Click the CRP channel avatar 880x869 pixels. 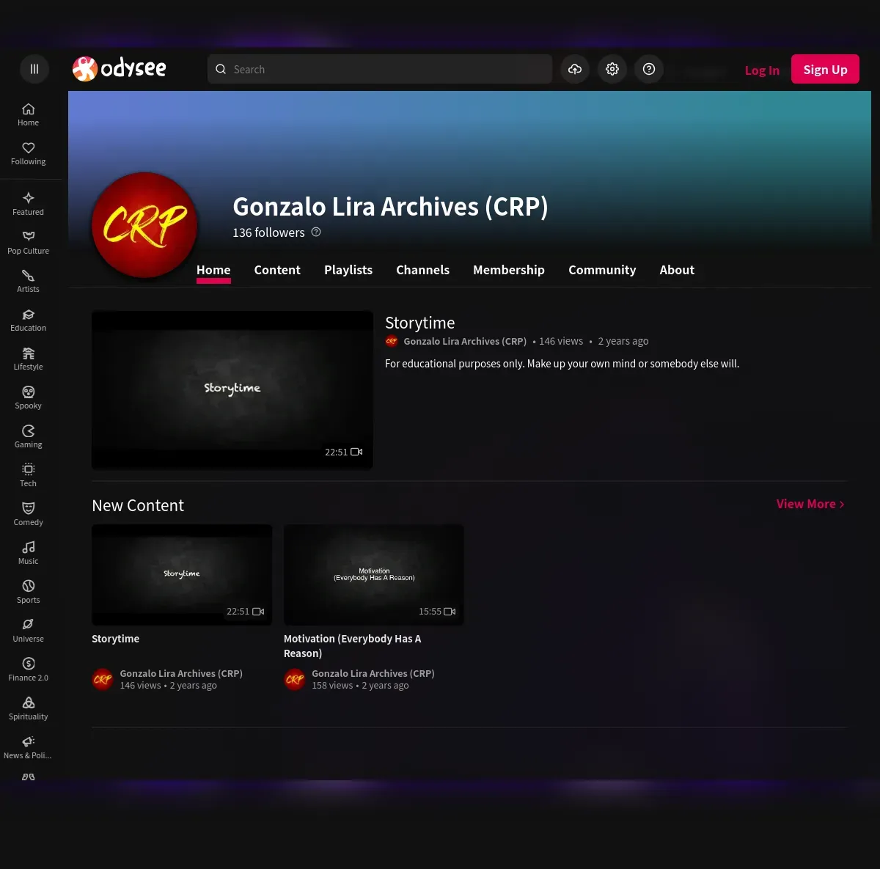pyautogui.click(x=144, y=225)
